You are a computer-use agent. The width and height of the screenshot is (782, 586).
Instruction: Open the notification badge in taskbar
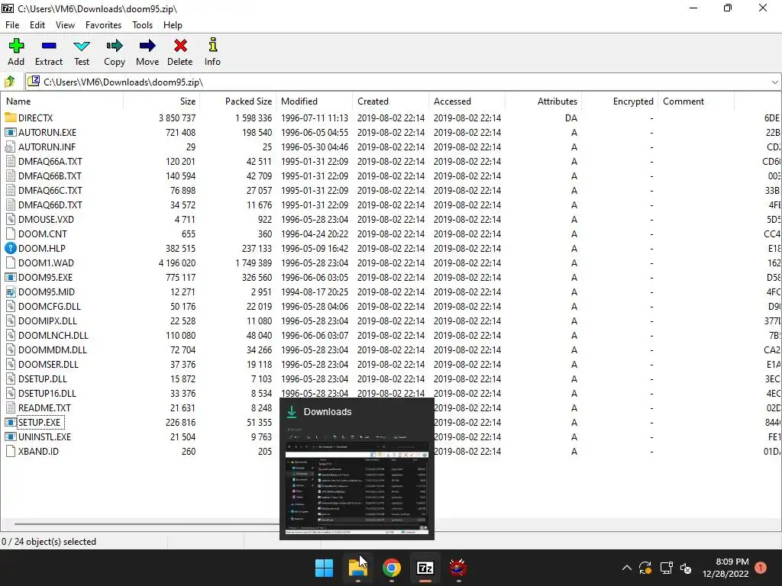761,567
